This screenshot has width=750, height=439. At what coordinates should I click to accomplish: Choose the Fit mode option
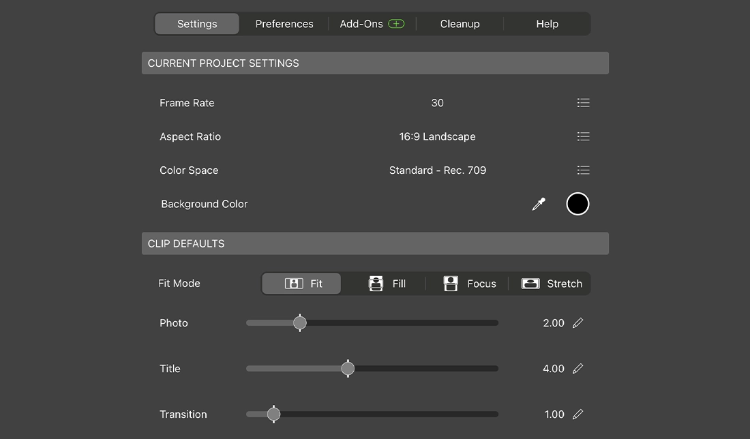pos(302,284)
